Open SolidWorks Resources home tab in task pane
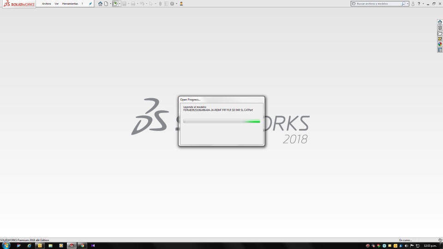Screen dimensions: 443x249 click(x=440, y=22)
